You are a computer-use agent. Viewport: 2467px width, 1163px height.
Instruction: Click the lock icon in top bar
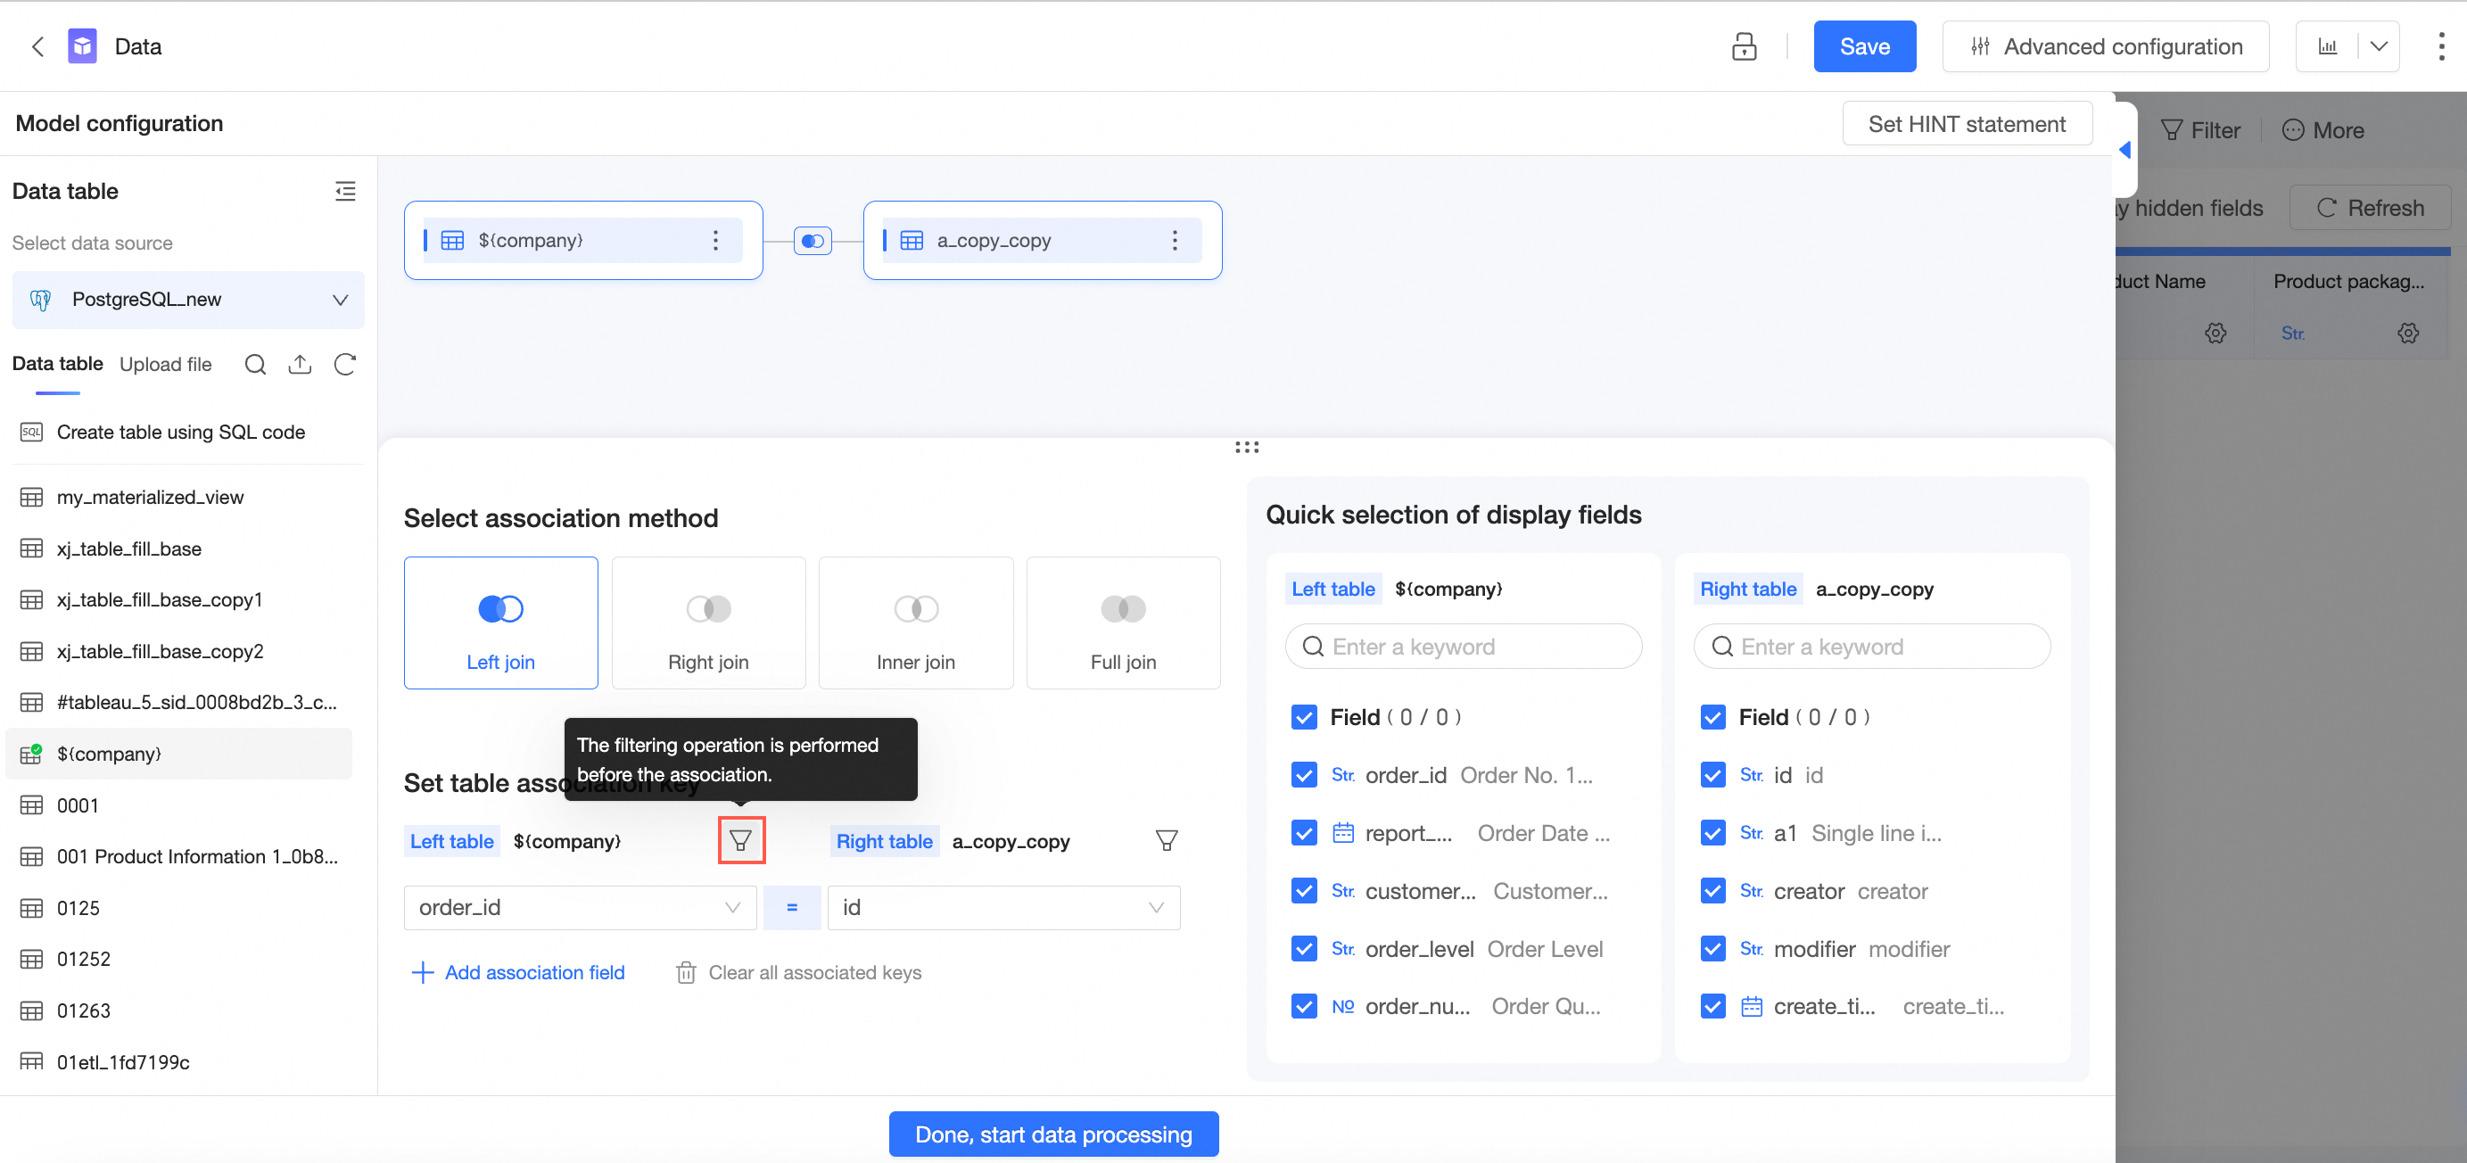[1744, 46]
